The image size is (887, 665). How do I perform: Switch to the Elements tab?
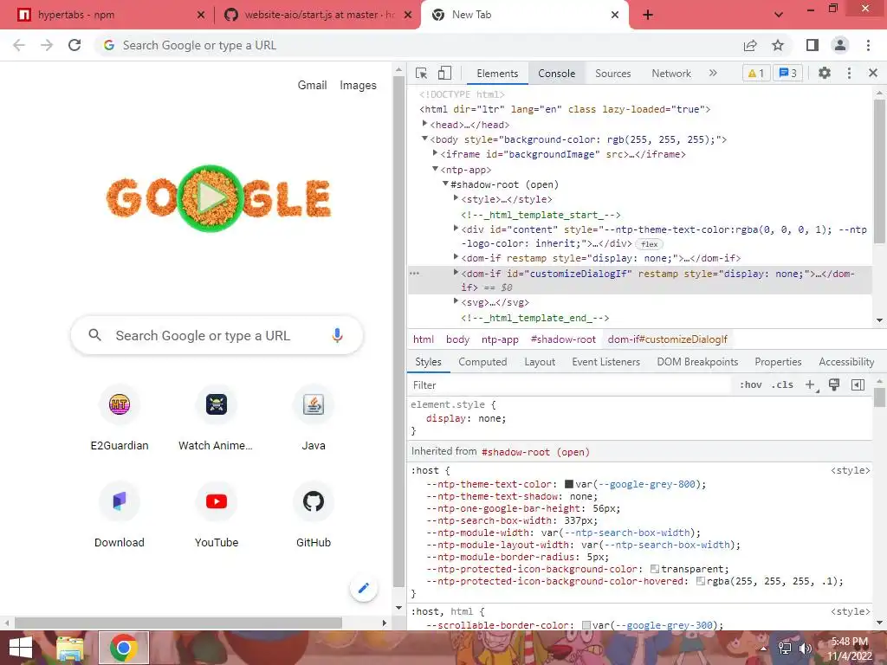coord(497,74)
